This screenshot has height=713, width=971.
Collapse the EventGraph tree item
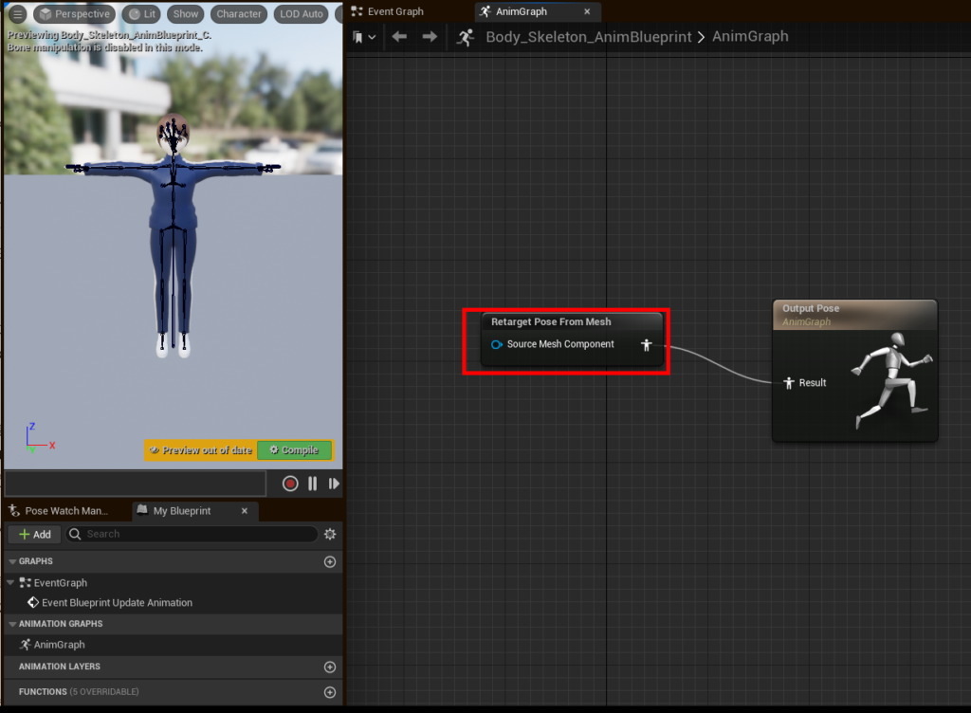point(10,582)
